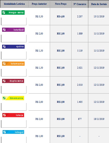Screen dimensions: 109x143
Task: Click loteca draw date 18/11/2019
Action: coord(99,119)
